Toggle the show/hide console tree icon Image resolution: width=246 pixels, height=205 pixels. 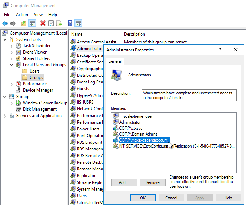pos(32,24)
